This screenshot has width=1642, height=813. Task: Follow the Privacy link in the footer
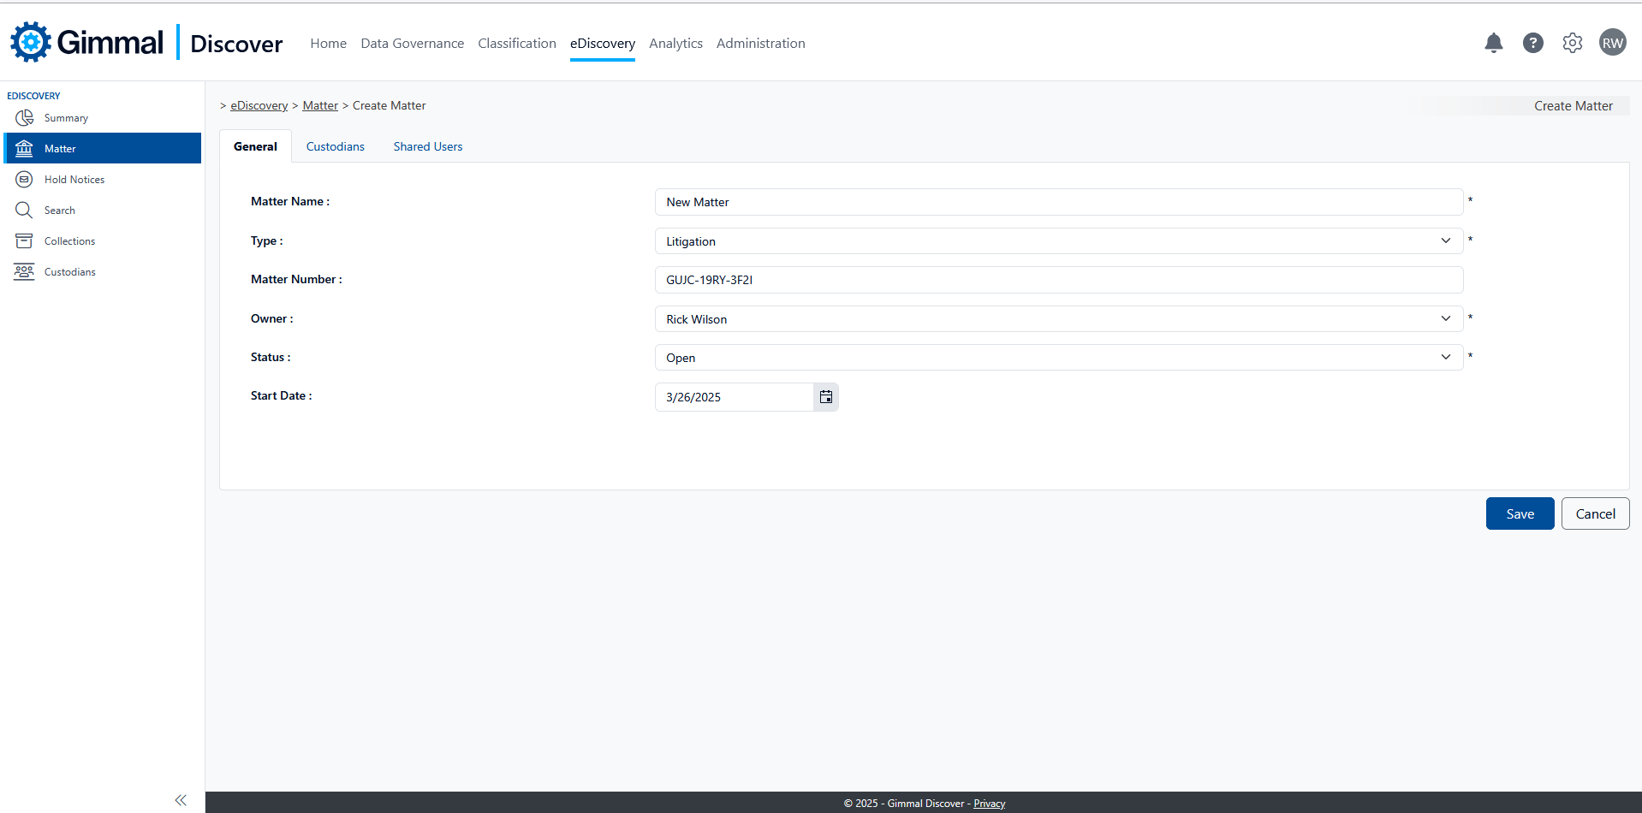click(989, 804)
